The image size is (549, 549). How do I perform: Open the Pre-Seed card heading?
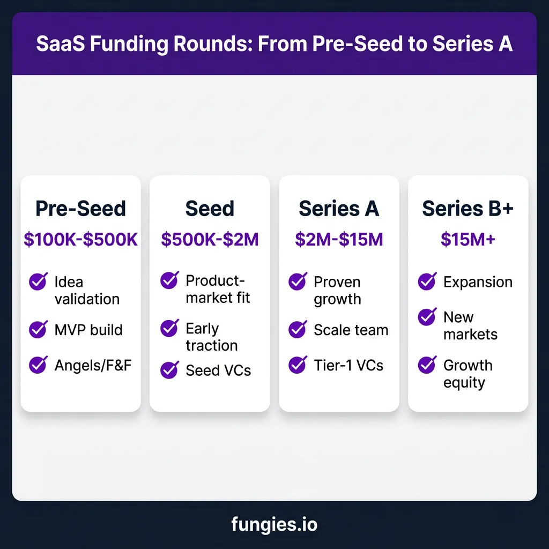[x=80, y=209]
